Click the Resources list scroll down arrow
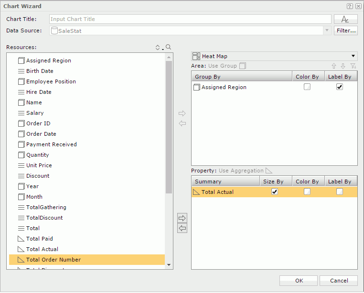This screenshot has height=293, width=364. click(x=169, y=265)
